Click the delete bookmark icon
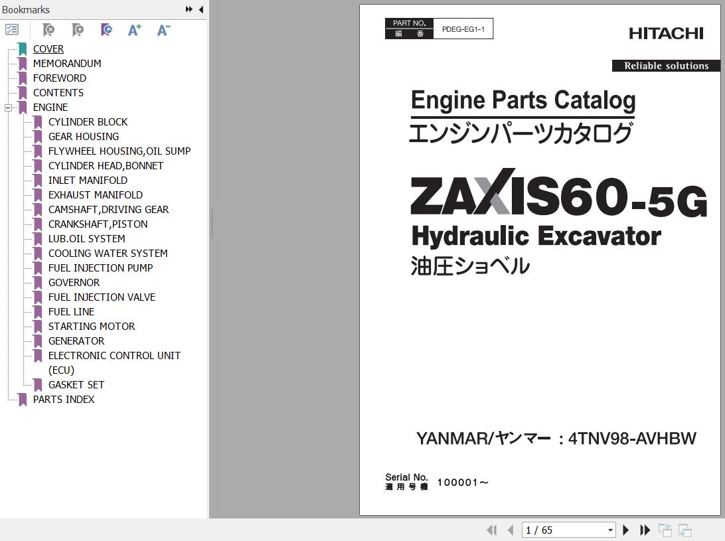 tap(48, 30)
